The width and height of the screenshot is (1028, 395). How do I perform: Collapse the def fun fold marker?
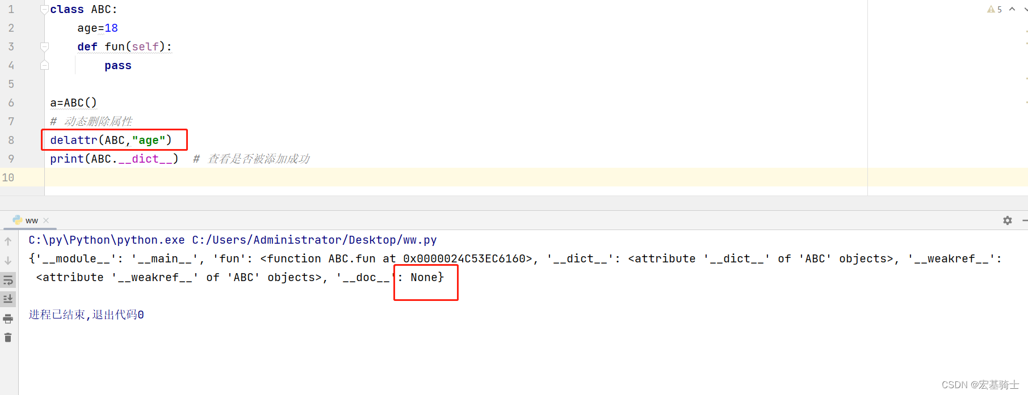44,46
